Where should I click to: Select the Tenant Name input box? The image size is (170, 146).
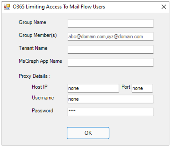(x=110, y=49)
